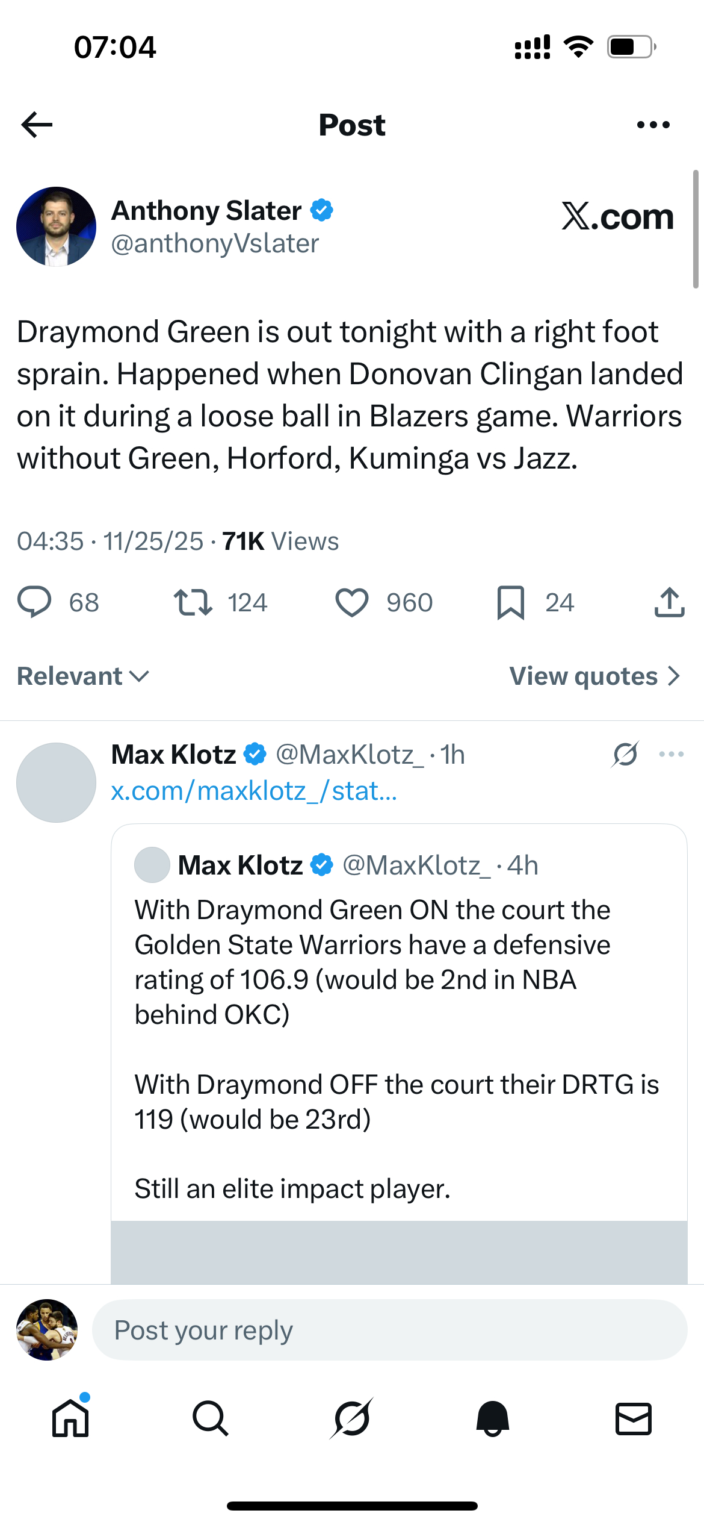Switch to the Search tab
Viewport: 704px width, 1525px height.
pos(211,1418)
